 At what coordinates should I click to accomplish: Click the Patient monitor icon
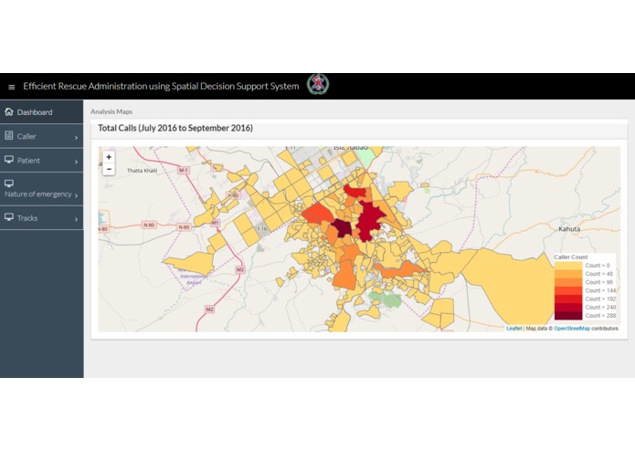[9, 160]
